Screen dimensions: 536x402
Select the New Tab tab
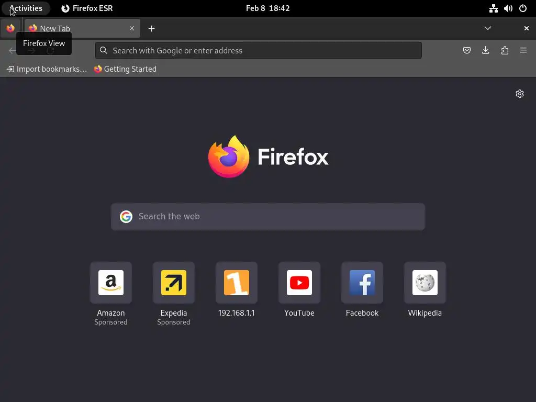[x=82, y=28]
